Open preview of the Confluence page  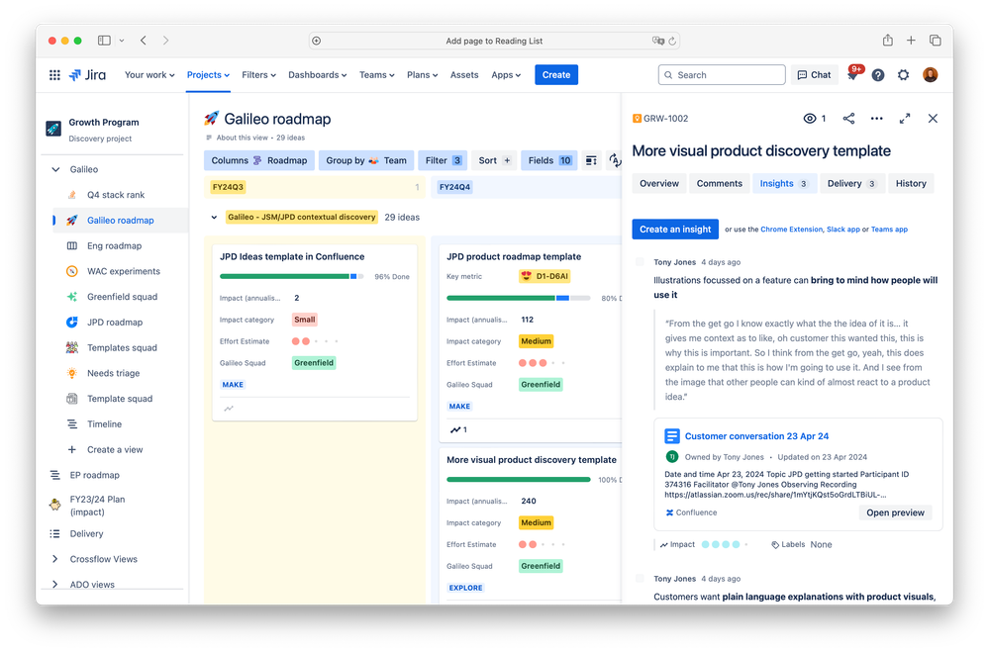895,512
